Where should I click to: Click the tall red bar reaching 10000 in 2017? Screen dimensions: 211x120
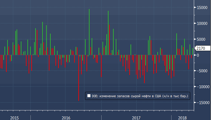point(109,39)
